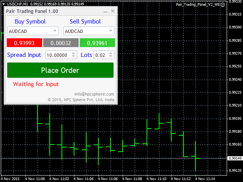The width and height of the screenshot is (243, 182).
Task: Click the Sell Symbol label
Action: (85, 22)
